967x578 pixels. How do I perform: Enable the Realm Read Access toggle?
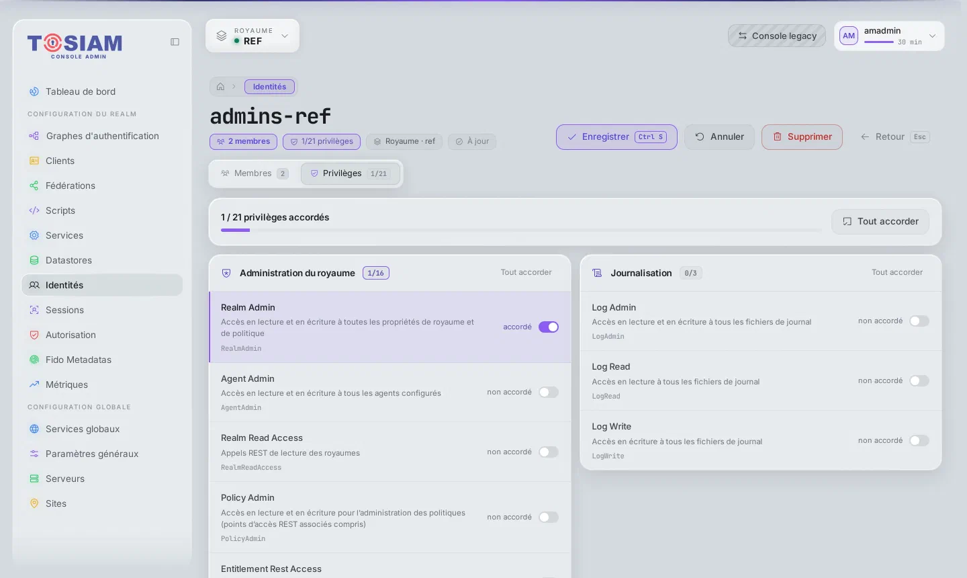click(x=549, y=452)
